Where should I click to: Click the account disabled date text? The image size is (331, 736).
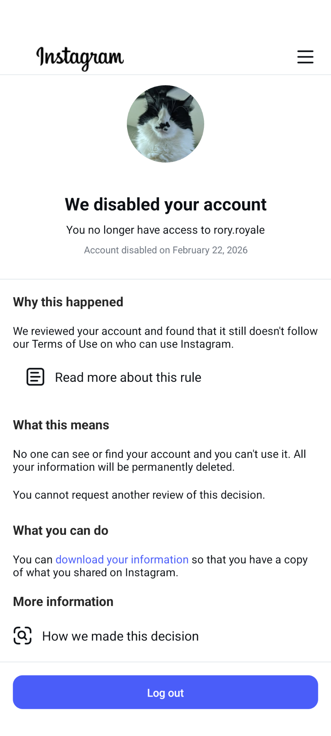(x=165, y=250)
